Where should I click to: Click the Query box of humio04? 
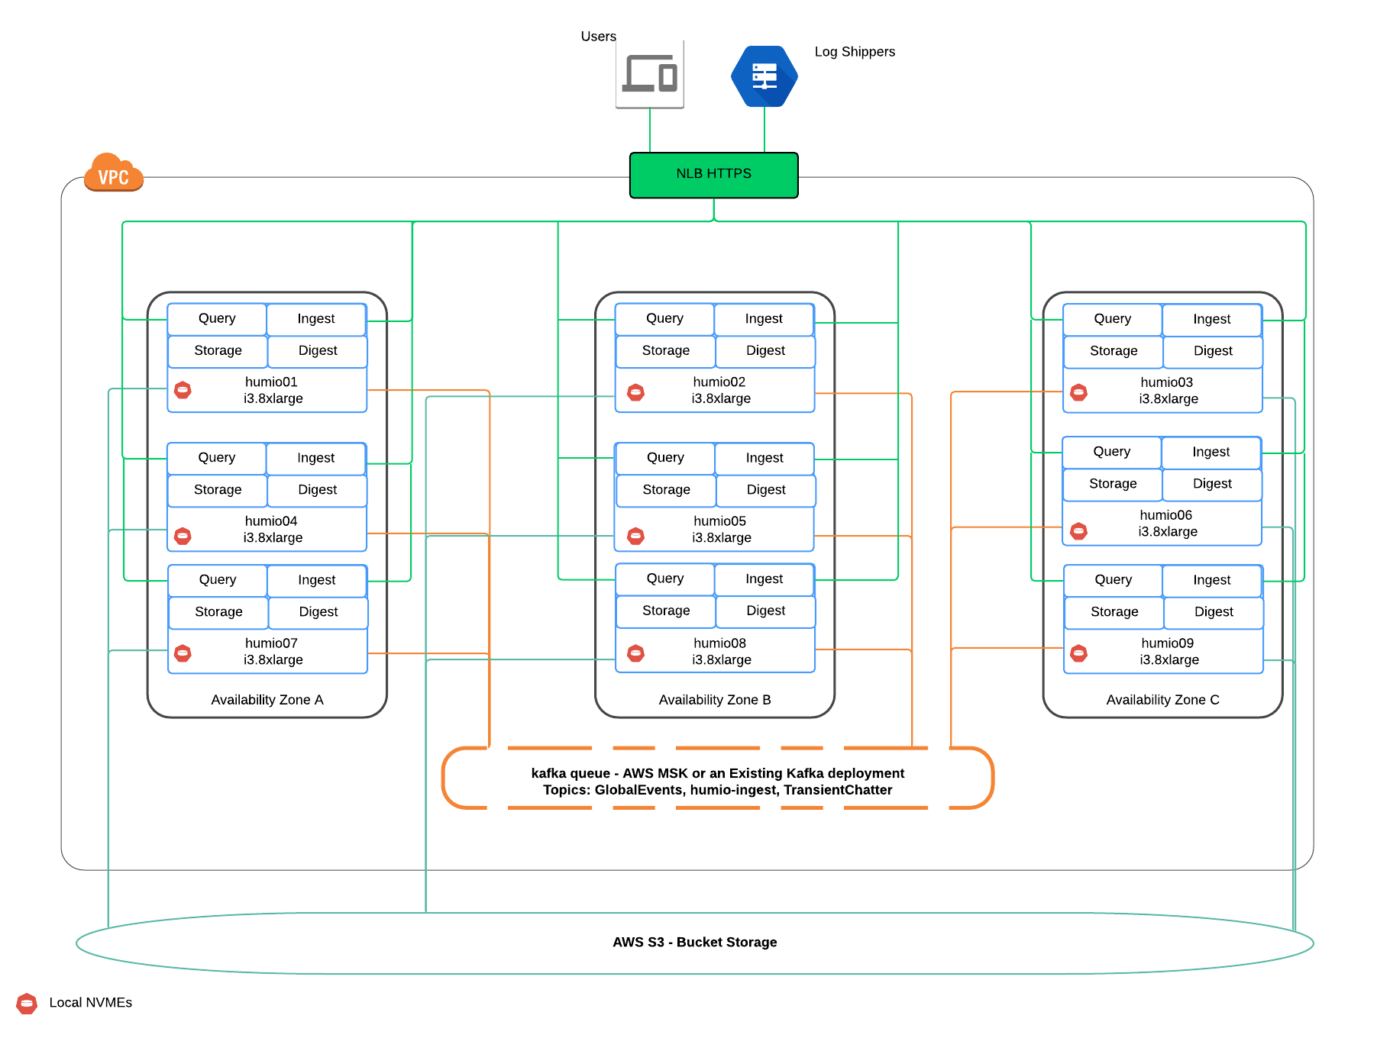click(217, 458)
